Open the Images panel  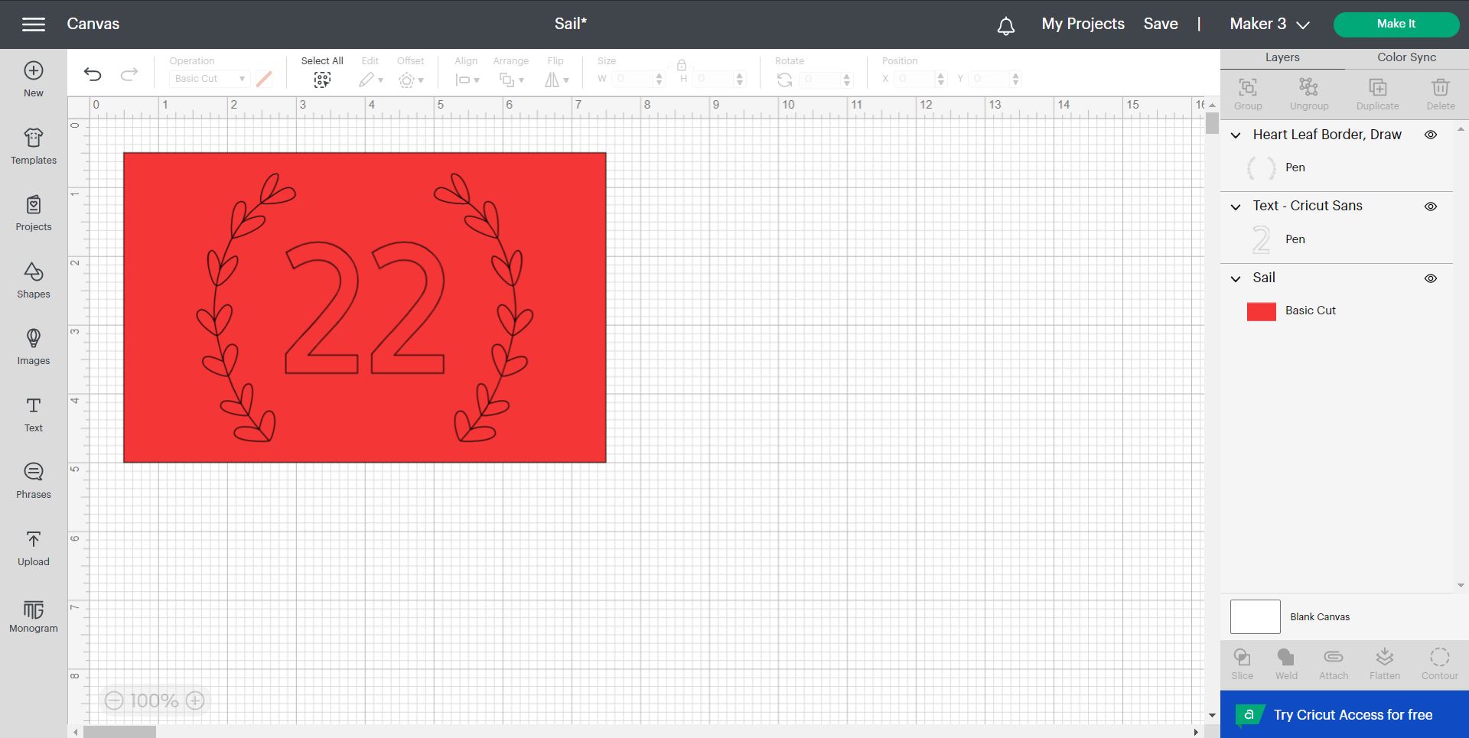(33, 348)
